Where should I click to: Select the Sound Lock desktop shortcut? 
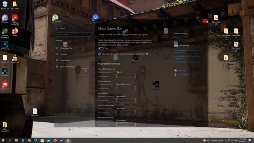[x=15, y=59]
